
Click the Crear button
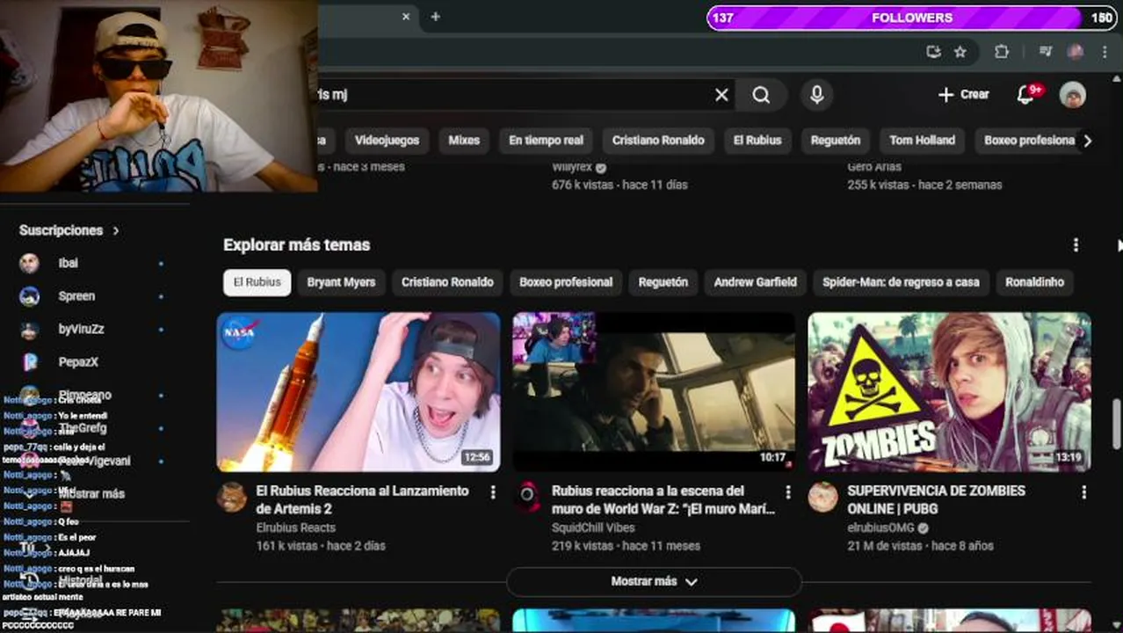(x=963, y=95)
